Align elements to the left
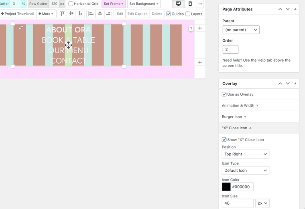 point(91,14)
